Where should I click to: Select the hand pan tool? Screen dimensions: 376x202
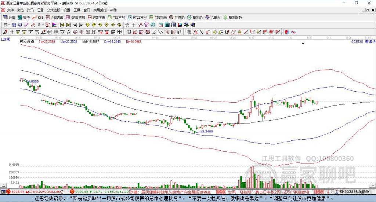tap(127, 25)
